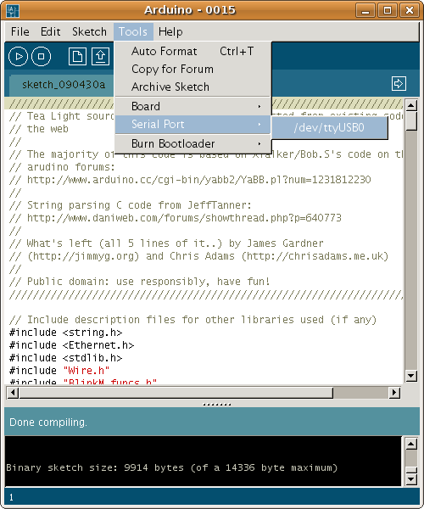Click the Open sketch arrow icon
Screen dimensions: 424x509
(100, 57)
